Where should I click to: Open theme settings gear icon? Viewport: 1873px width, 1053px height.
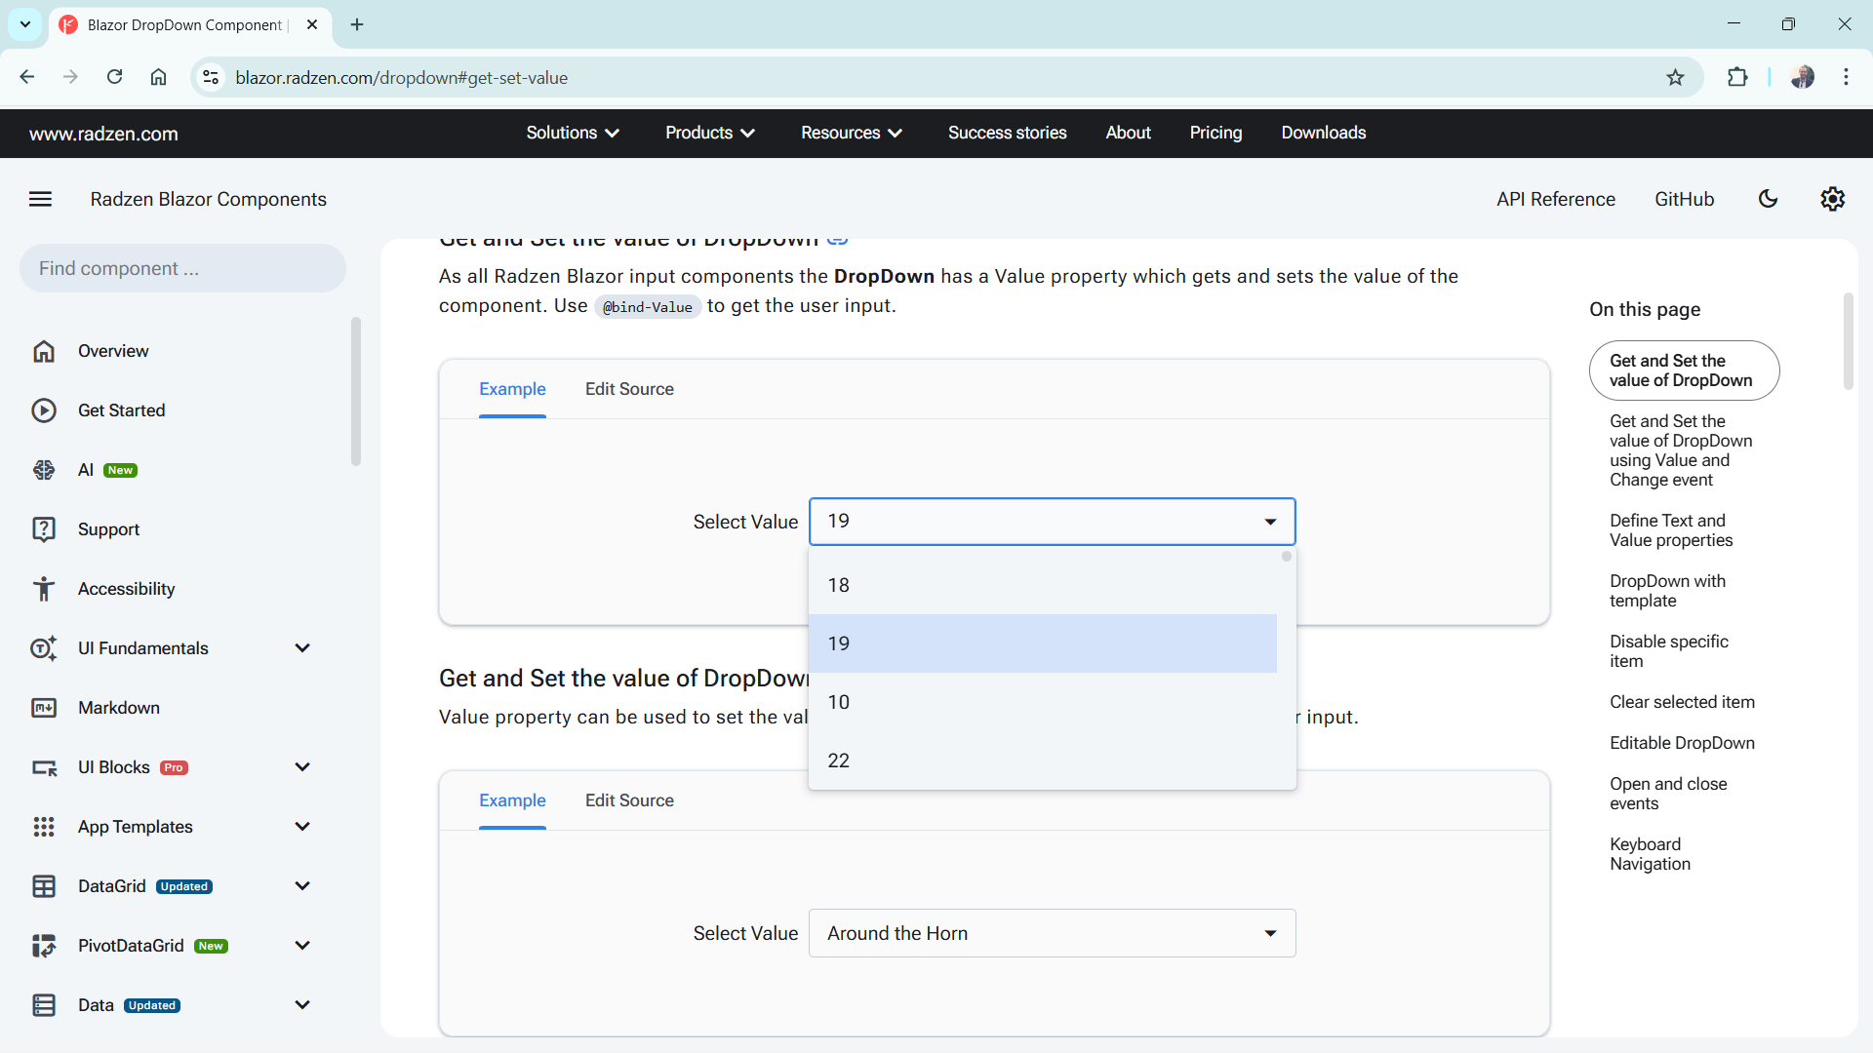point(1832,199)
